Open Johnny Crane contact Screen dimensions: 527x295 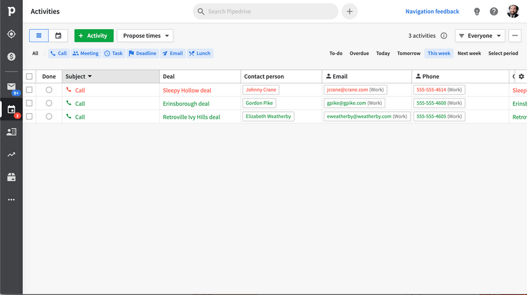[261, 90]
